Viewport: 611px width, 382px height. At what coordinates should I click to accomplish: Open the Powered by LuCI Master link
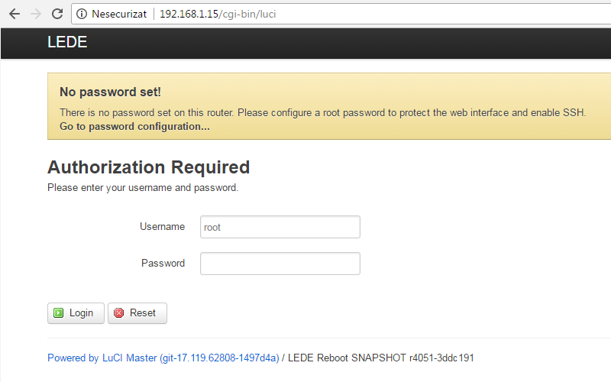[x=163, y=358]
